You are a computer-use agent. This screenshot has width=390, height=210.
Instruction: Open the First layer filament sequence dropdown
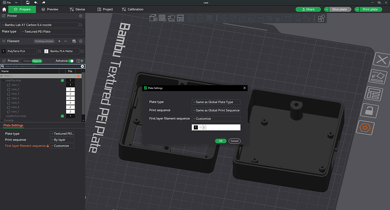click(216, 119)
